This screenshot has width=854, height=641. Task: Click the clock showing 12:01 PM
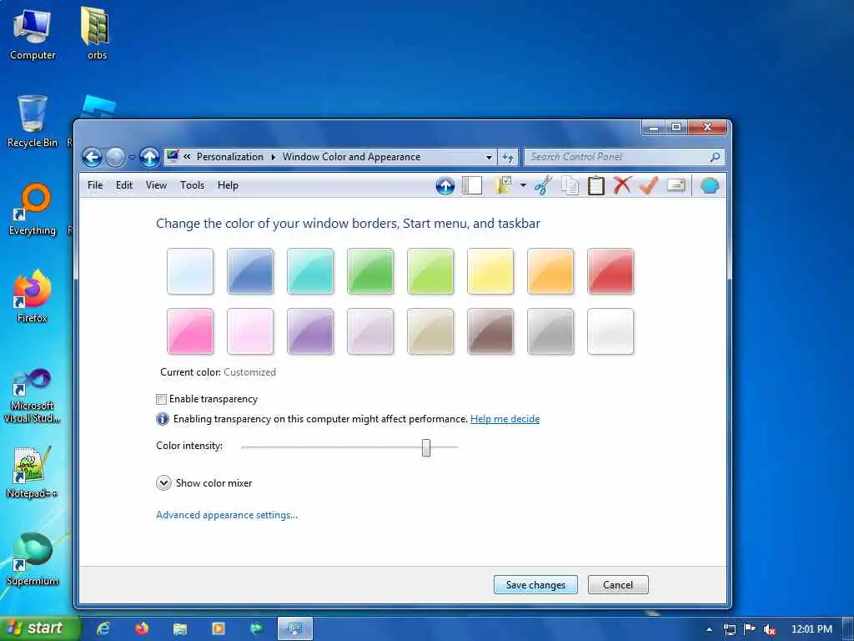point(811,629)
